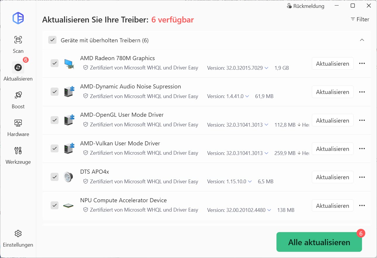Open the Filter menu
The image size is (377, 258).
pos(360,19)
